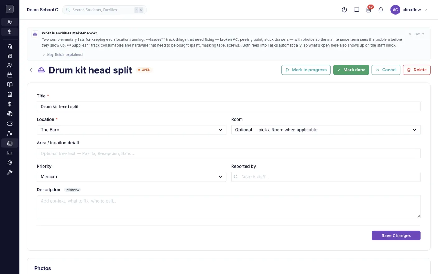Click the AC user avatar
The image size is (438, 274).
click(x=395, y=10)
